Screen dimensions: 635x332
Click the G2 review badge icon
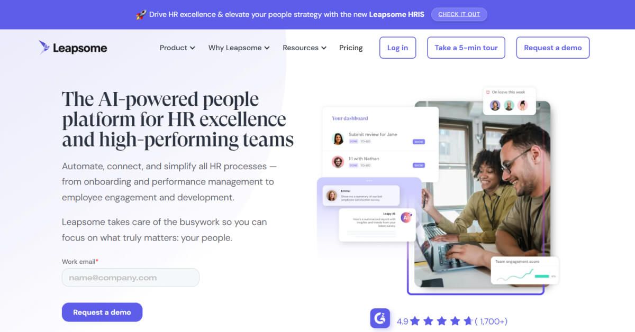380,319
